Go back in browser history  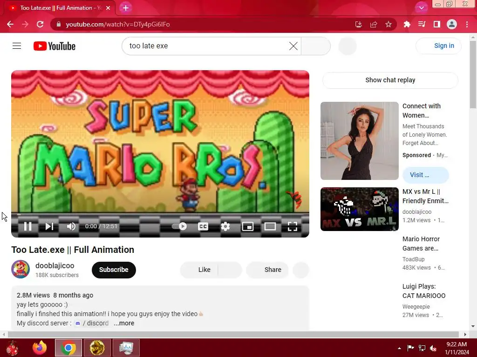coord(10,24)
